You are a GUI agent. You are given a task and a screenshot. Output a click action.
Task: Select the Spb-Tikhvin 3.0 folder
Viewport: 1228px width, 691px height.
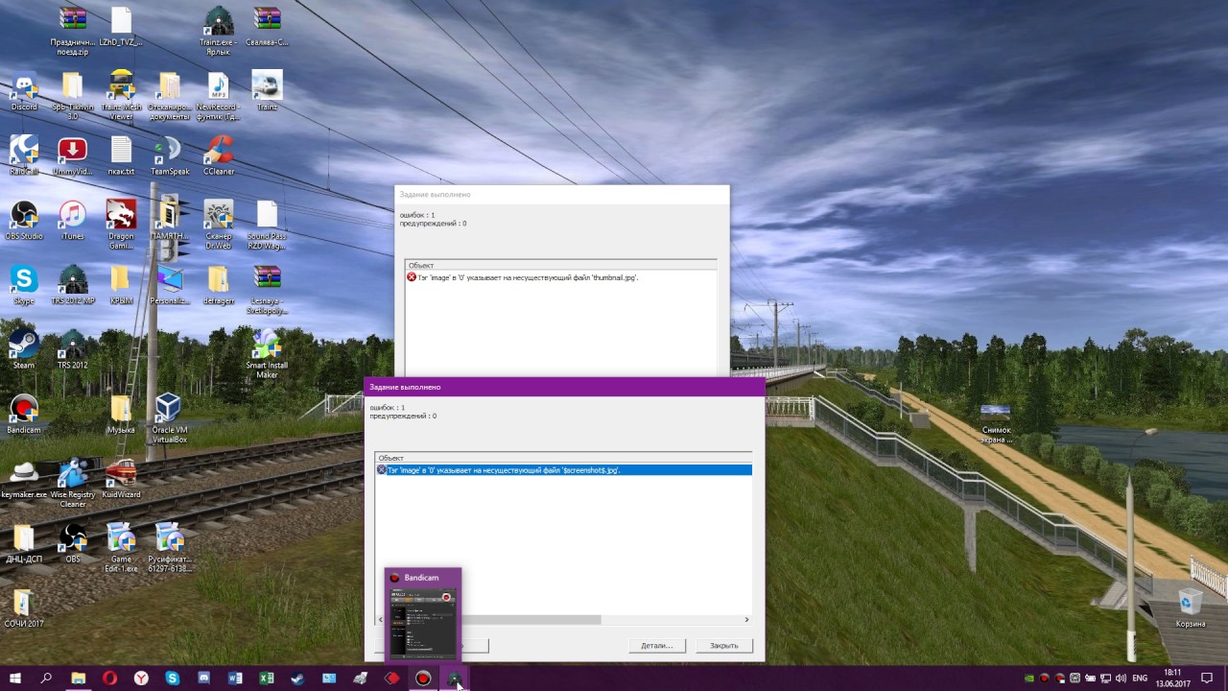click(x=73, y=96)
